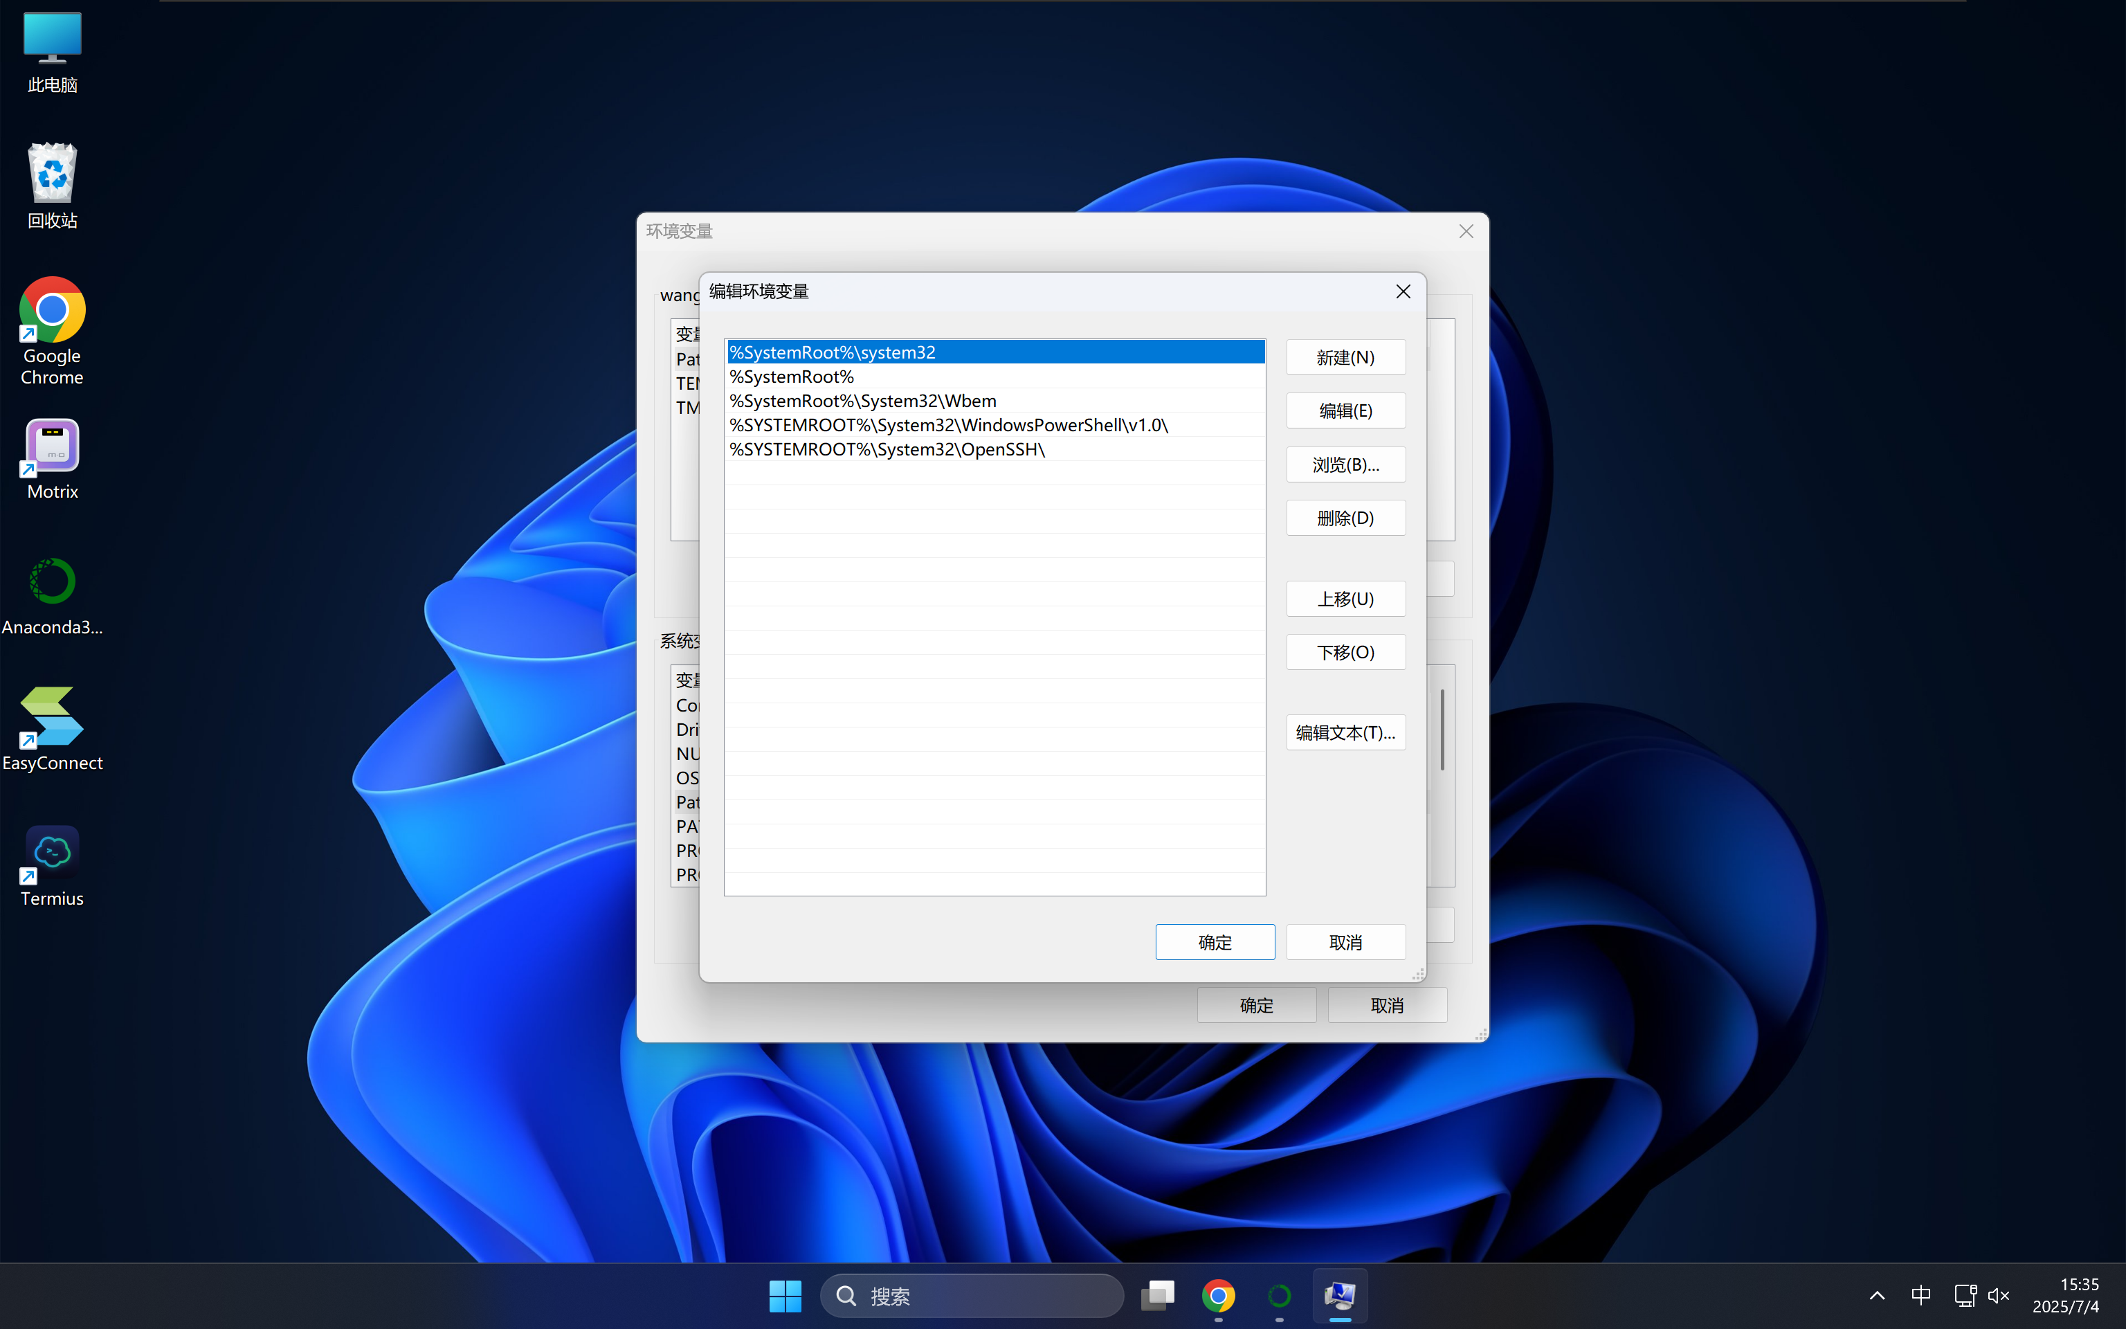The height and width of the screenshot is (1329, 2126).
Task: Switch input method via 中 indicator
Action: tap(1920, 1296)
